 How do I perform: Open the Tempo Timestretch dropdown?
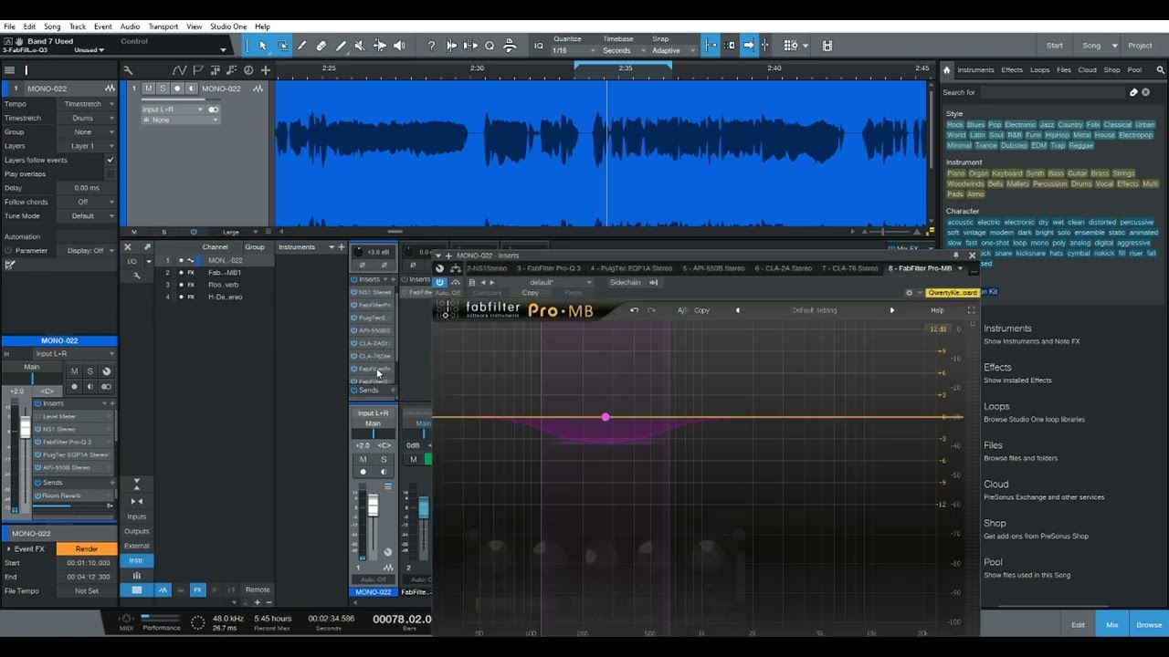[x=87, y=104]
